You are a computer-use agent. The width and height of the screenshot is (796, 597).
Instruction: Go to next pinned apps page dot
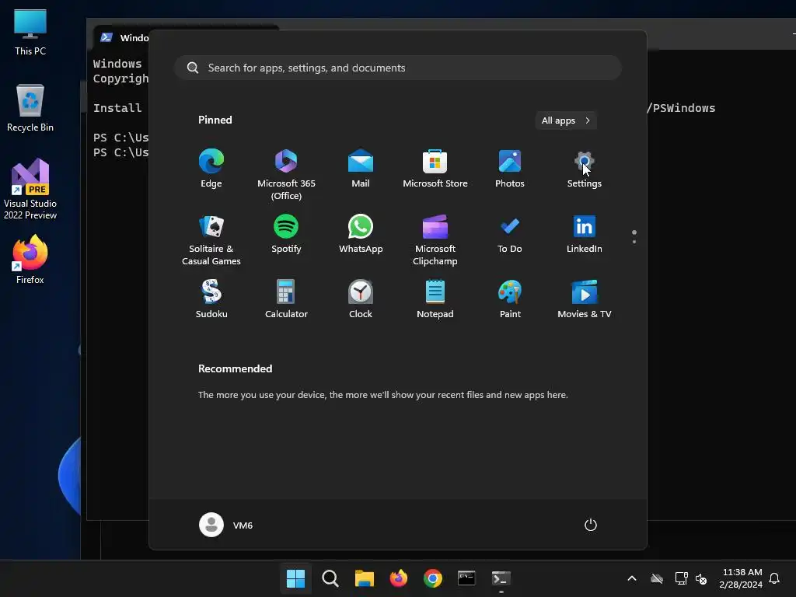tap(634, 242)
